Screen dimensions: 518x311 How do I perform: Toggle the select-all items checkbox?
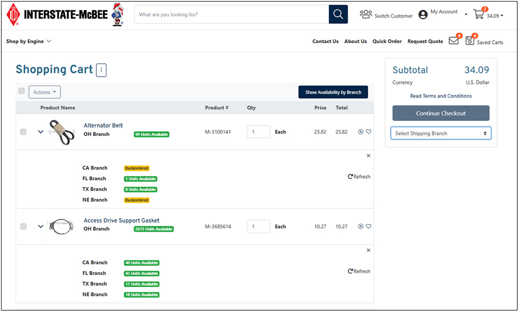point(21,91)
